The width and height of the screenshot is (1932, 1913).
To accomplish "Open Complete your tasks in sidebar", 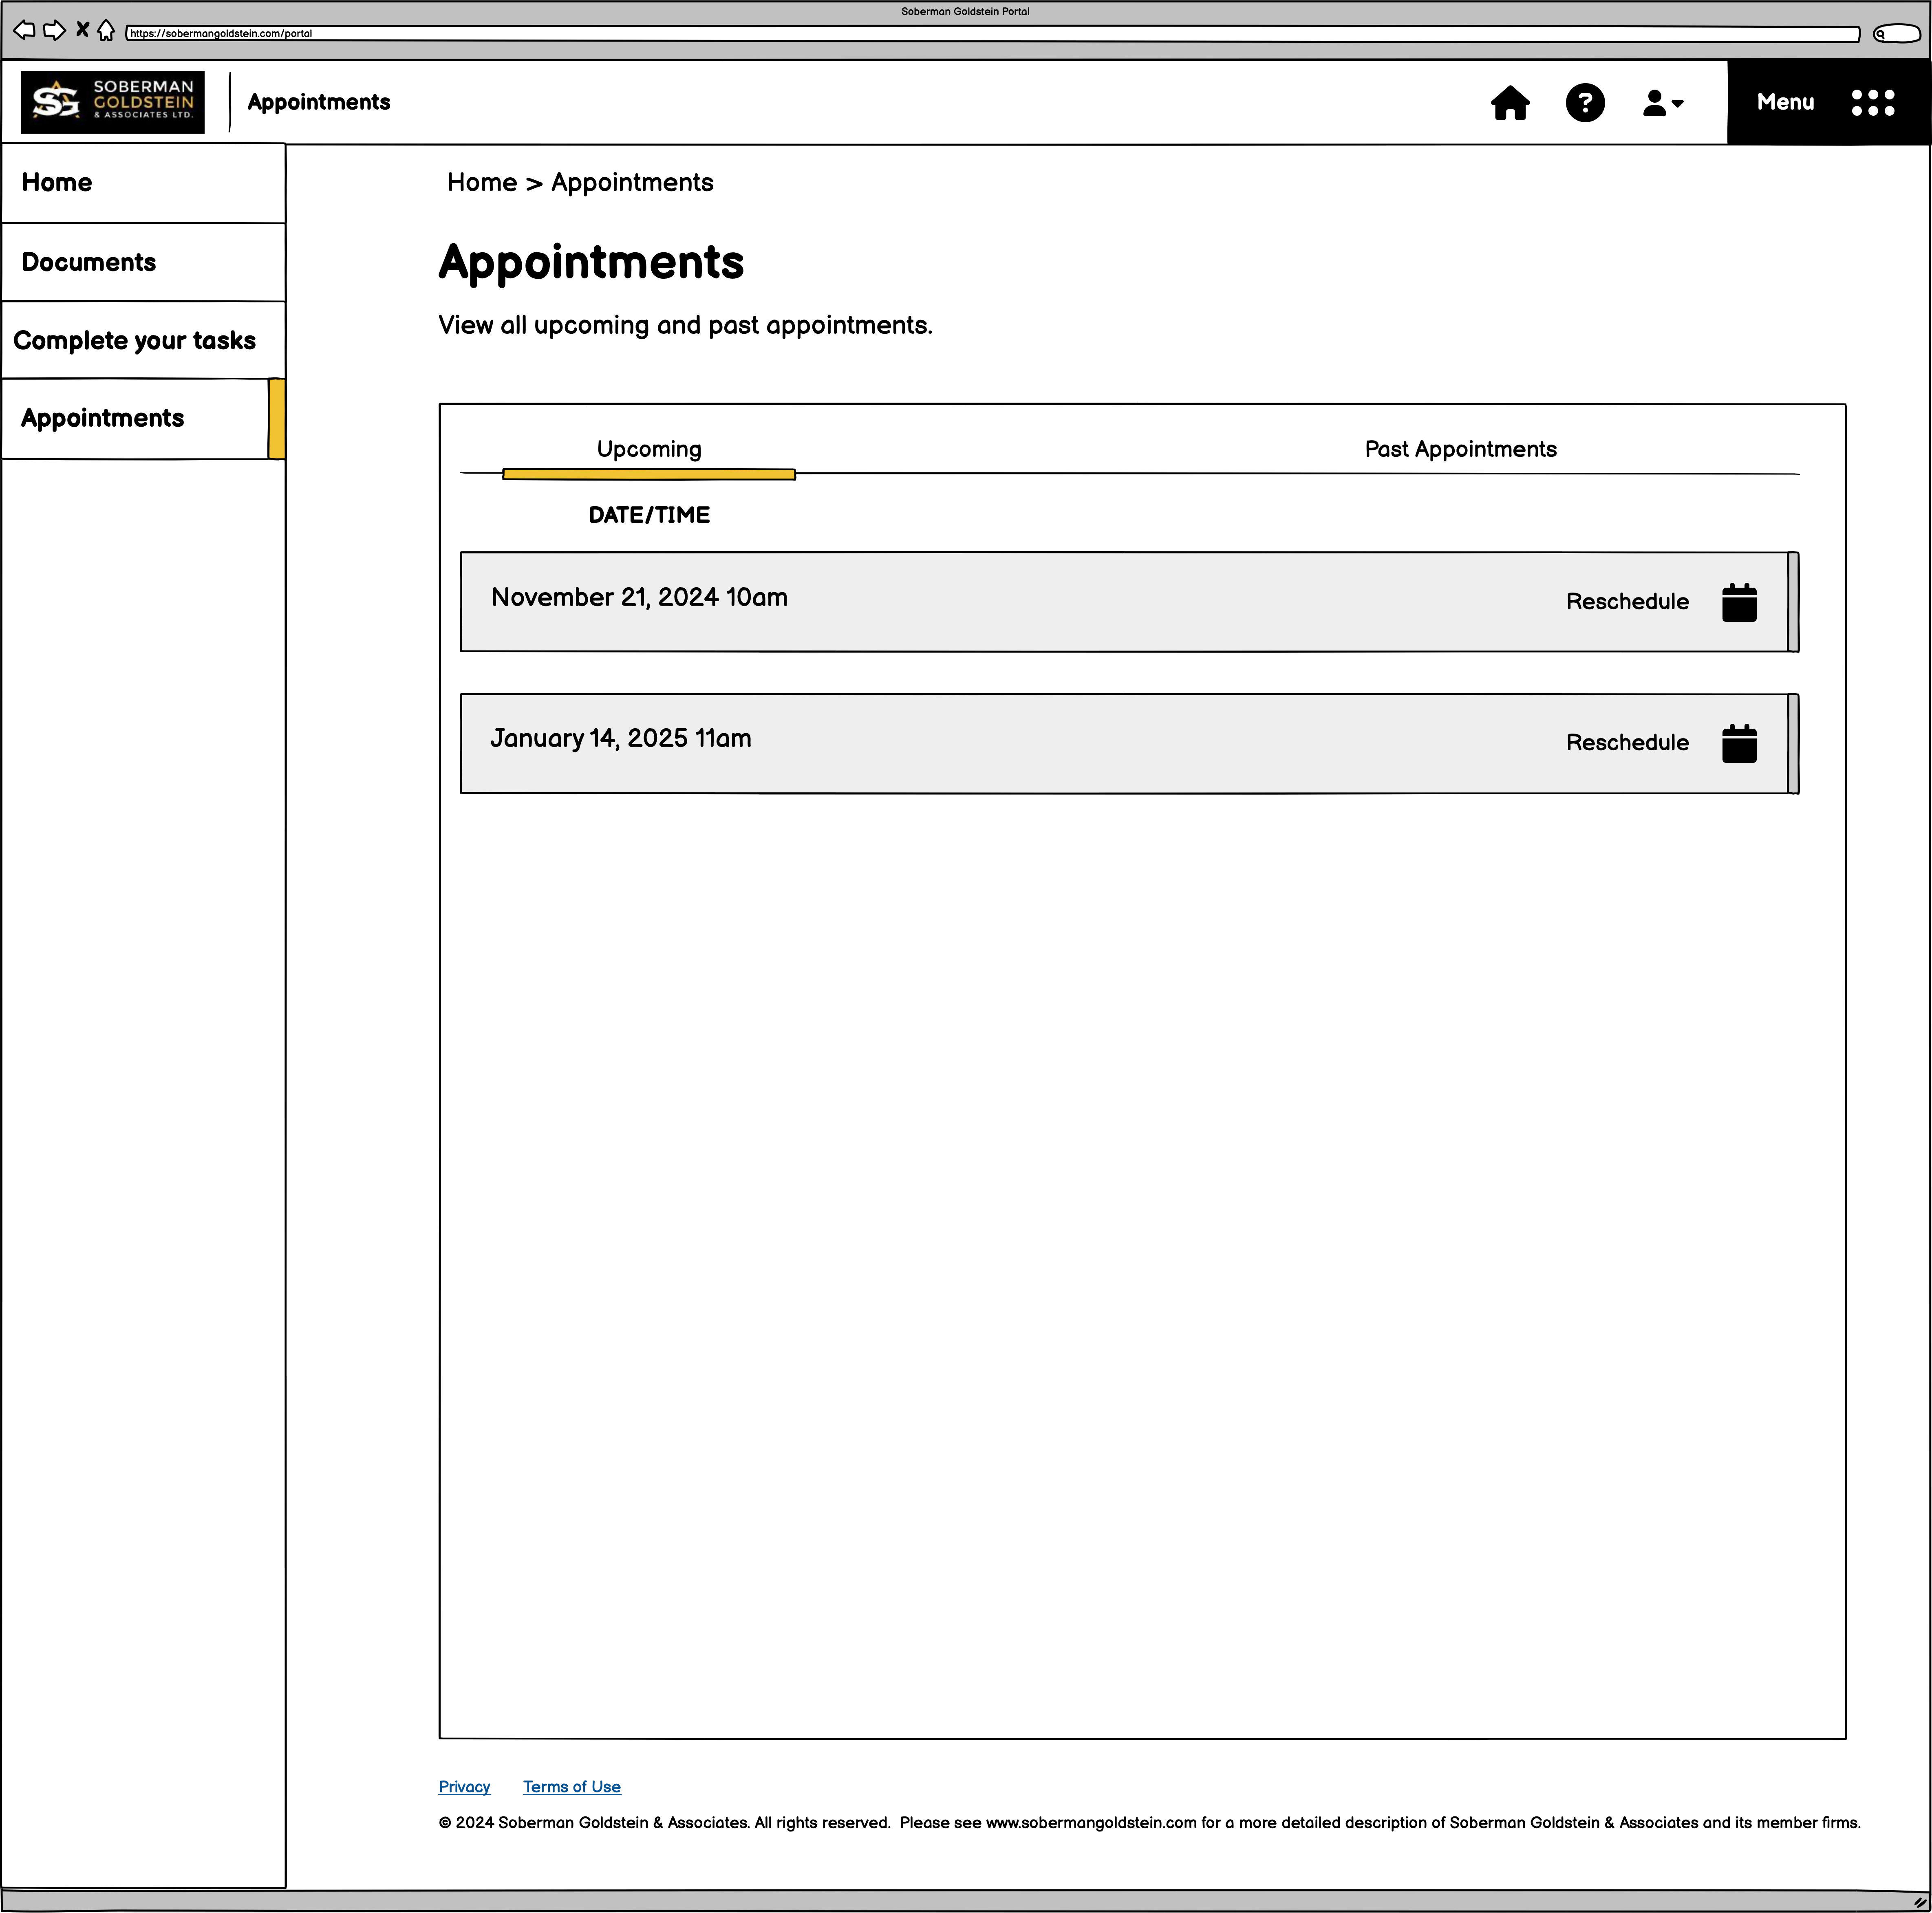I will [144, 340].
